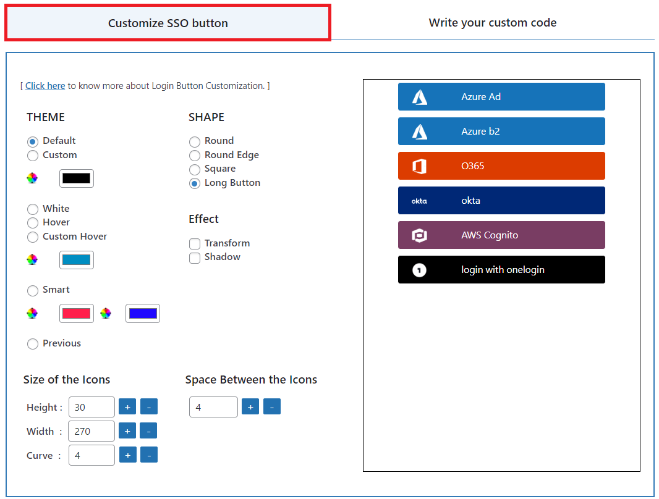Viewport: 659px width, 499px height.
Task: Choose the Long Button shape
Action: pyautogui.click(x=195, y=183)
